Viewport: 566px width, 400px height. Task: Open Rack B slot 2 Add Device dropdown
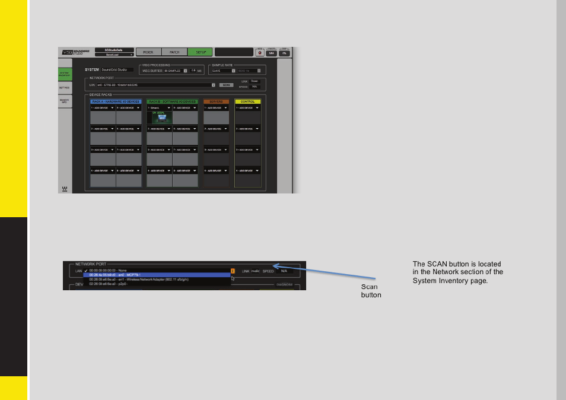159,129
